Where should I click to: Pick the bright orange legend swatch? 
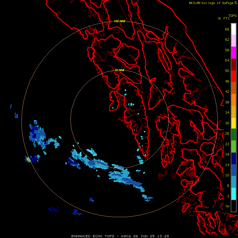tap(234, 100)
